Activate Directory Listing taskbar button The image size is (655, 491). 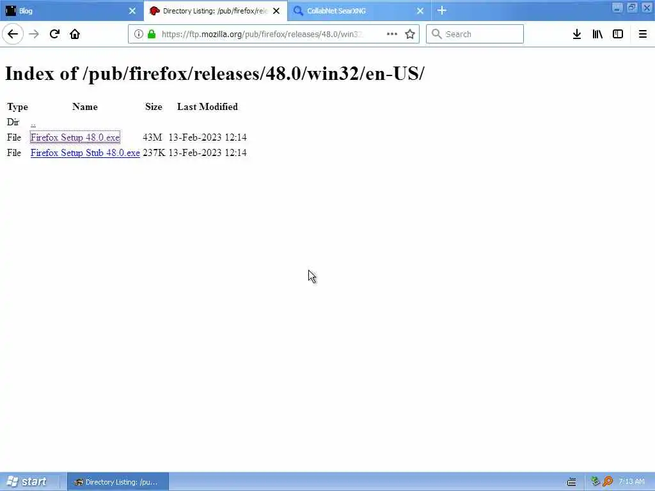click(x=118, y=482)
